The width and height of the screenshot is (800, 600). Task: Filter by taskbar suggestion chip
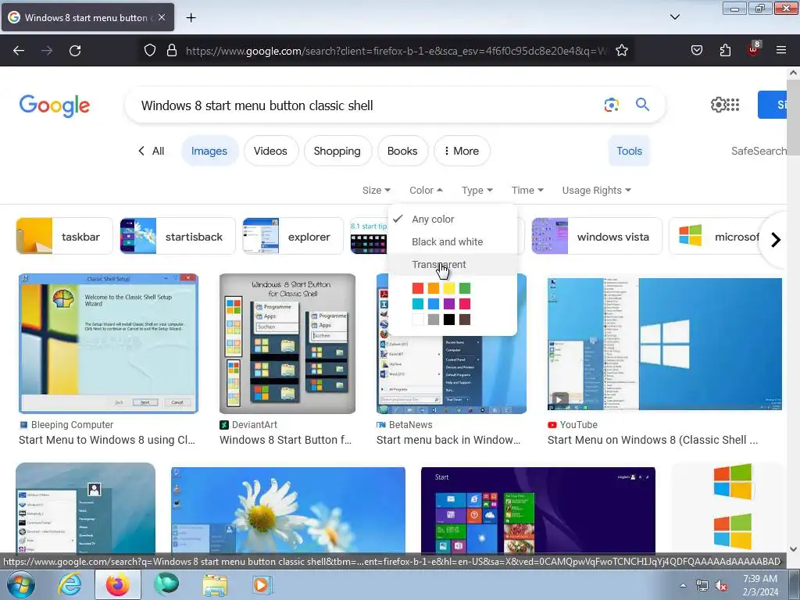pos(64,236)
